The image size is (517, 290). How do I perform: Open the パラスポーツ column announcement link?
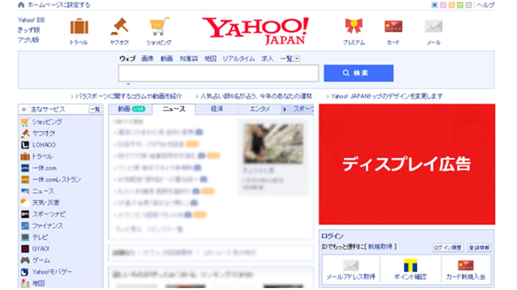(x=129, y=96)
